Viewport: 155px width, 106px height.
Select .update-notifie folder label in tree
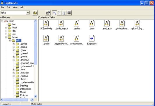[27, 83]
